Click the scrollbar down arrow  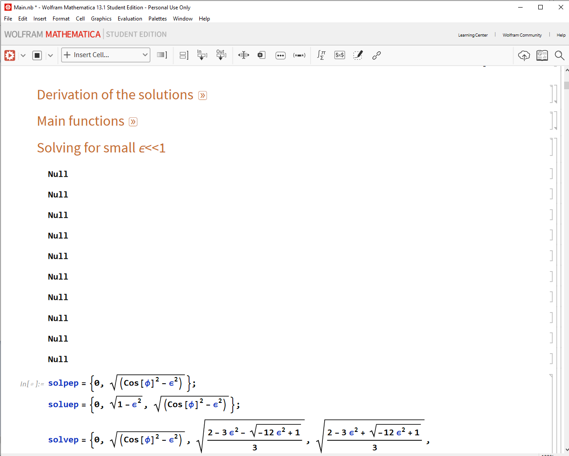click(566, 450)
